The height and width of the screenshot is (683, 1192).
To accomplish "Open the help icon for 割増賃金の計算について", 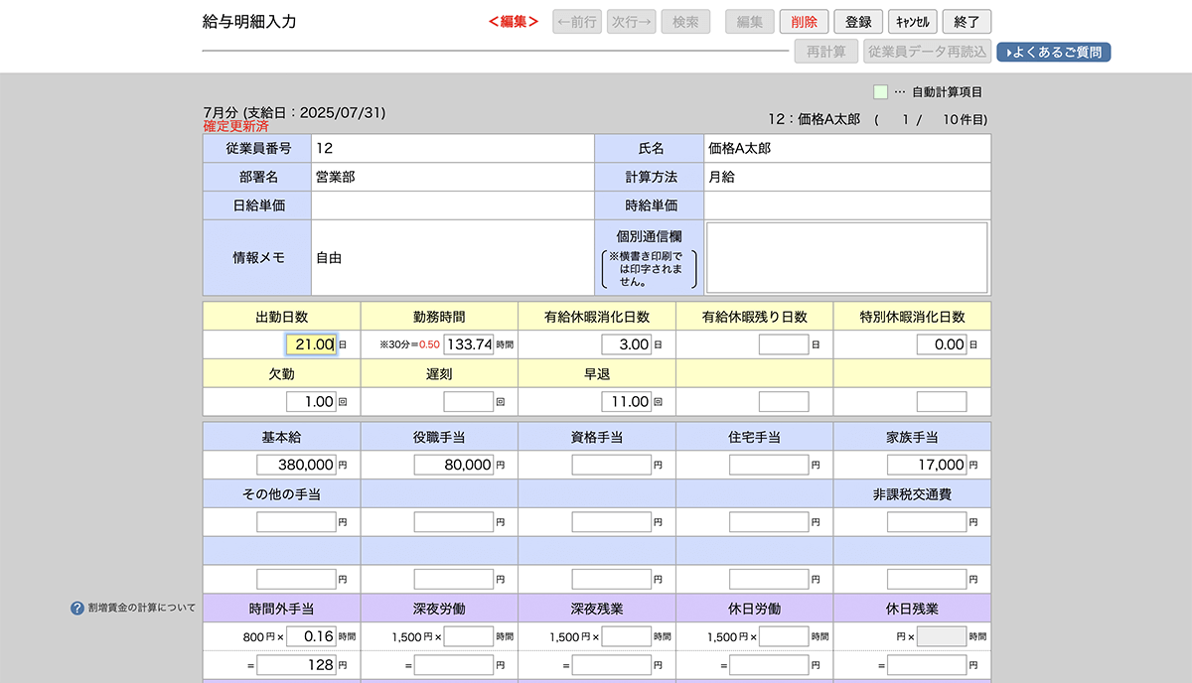I will [x=77, y=609].
